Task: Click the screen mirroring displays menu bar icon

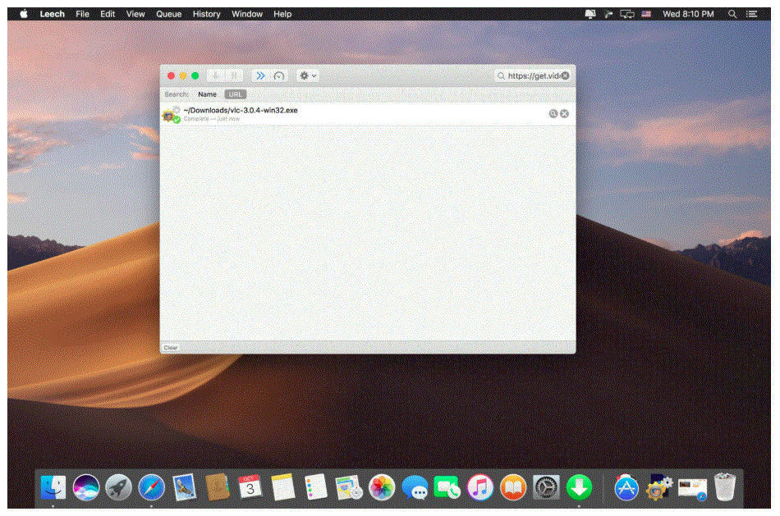Action: pyautogui.click(x=626, y=14)
